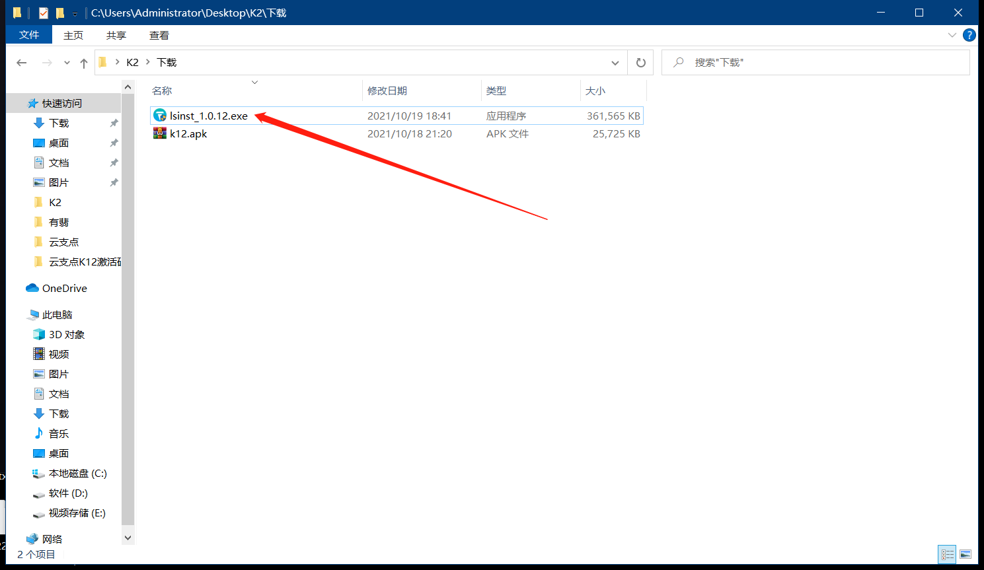Open the Explorer help icon
This screenshot has height=570, width=984.
(969, 36)
